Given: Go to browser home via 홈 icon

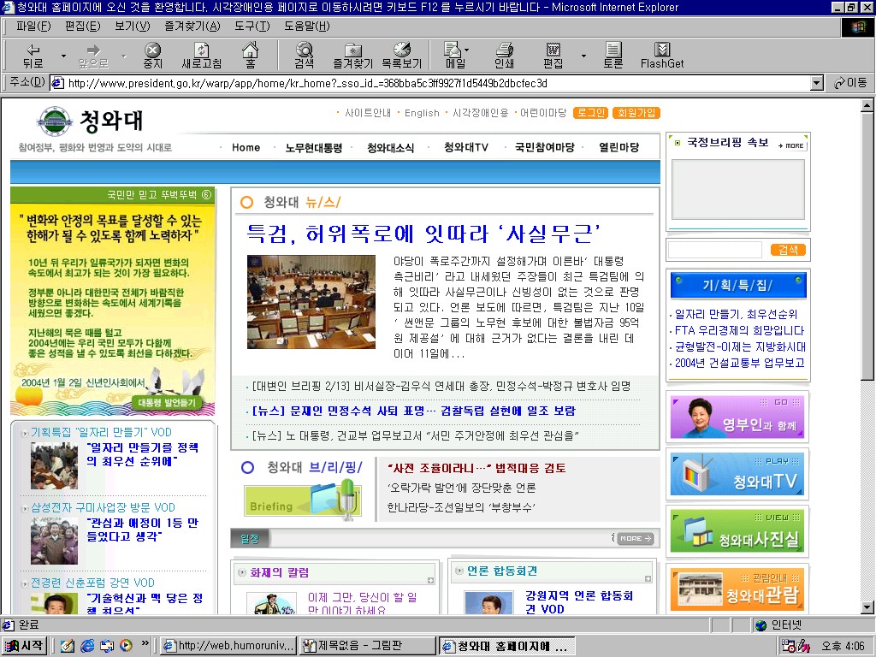Looking at the screenshot, I should click(250, 56).
